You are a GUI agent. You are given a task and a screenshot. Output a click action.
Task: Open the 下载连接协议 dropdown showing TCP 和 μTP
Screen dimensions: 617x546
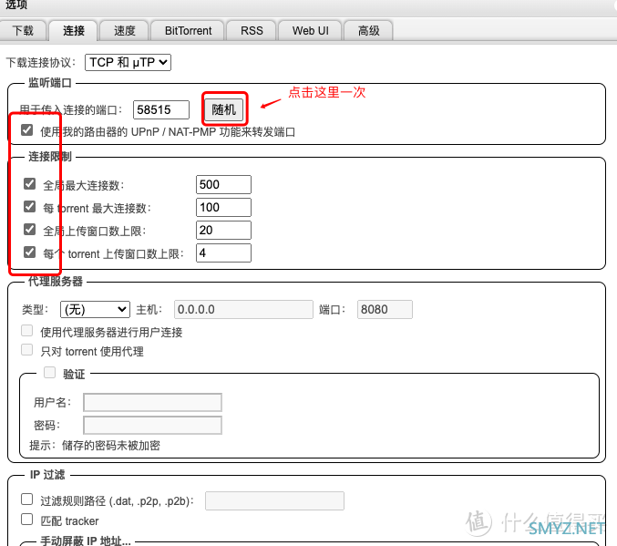pyautogui.click(x=128, y=62)
